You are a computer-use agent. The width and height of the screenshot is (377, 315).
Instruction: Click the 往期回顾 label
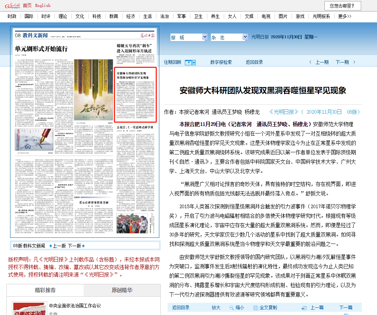(x=172, y=62)
